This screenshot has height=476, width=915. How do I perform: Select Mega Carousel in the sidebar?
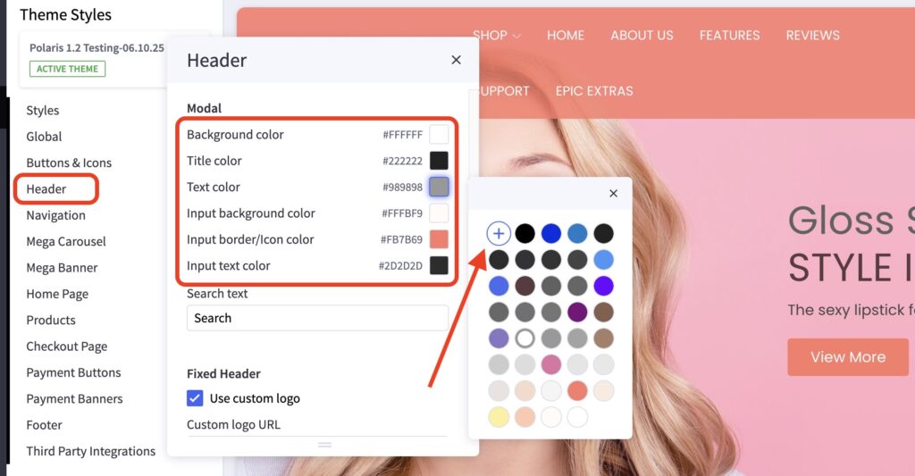[x=66, y=241]
